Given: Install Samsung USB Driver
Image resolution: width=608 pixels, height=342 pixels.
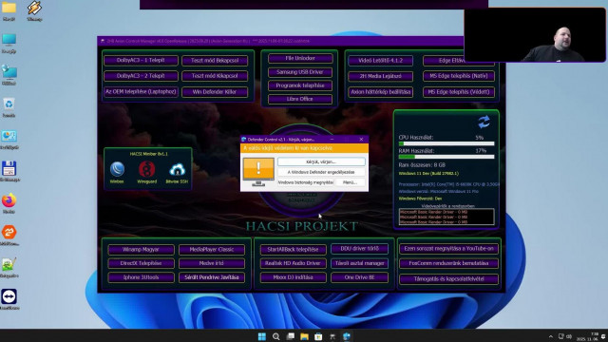Looking at the screenshot, I should [x=300, y=72].
